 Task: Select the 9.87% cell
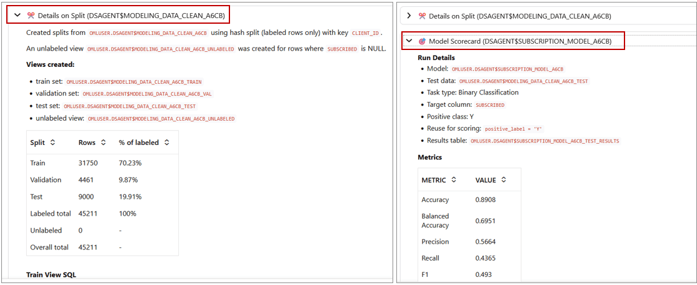129,180
